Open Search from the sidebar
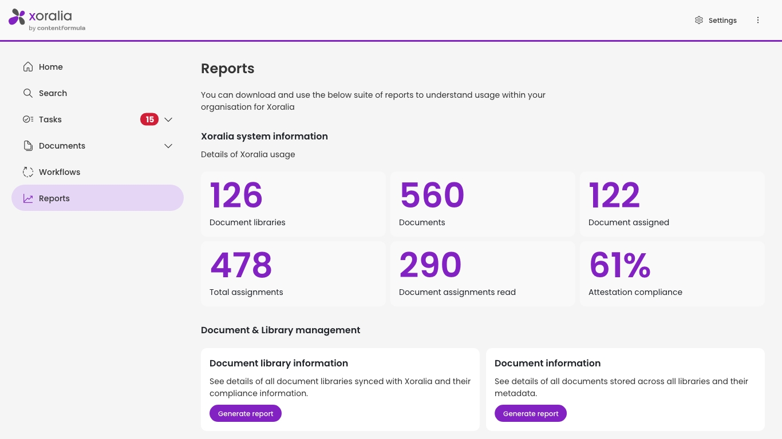This screenshot has height=439, width=782. click(x=97, y=93)
